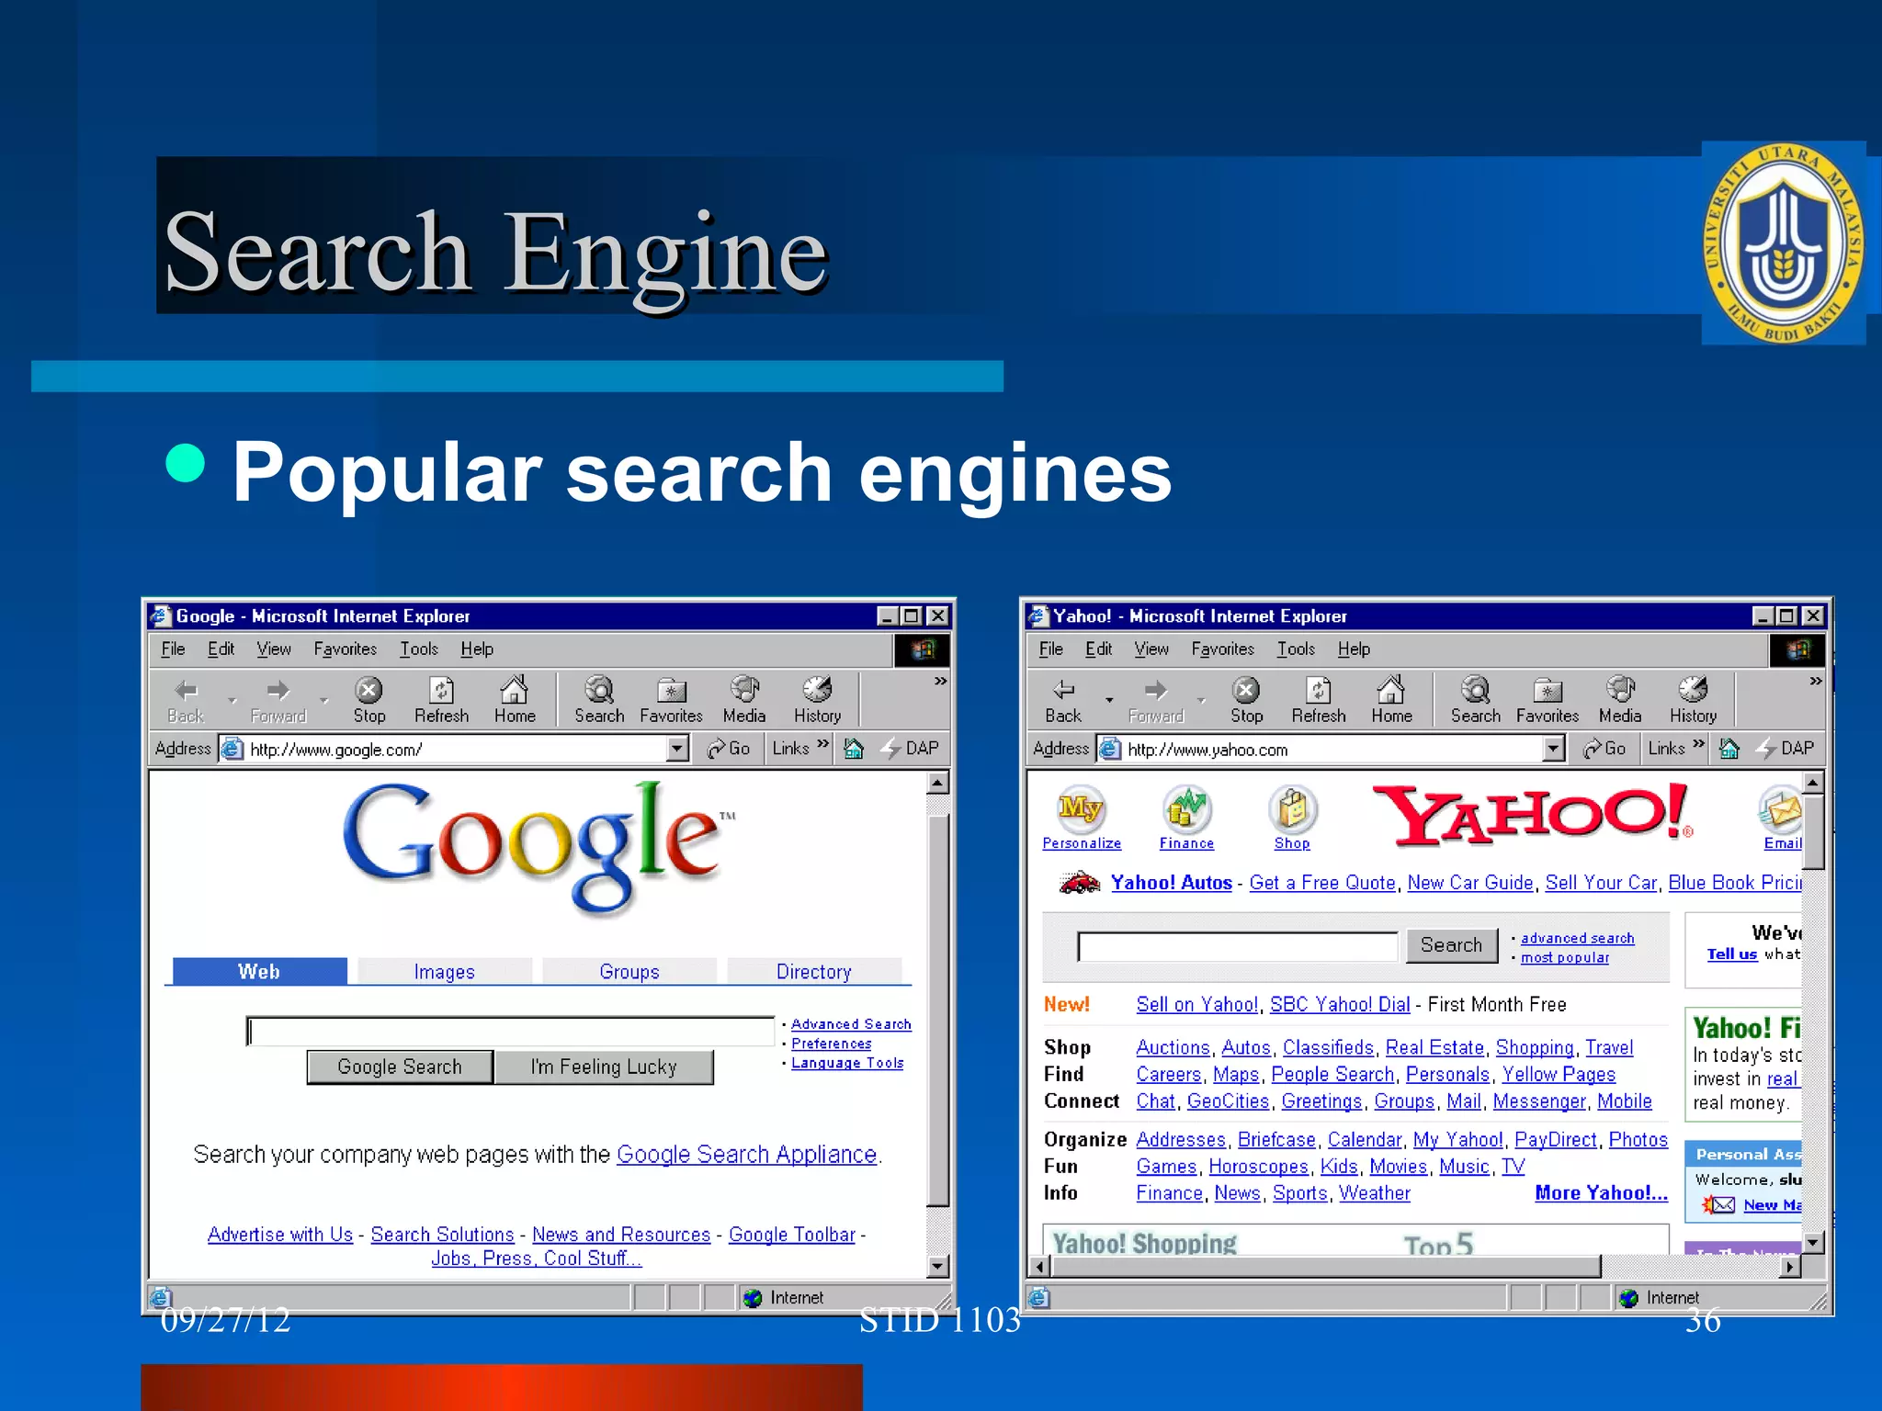Open Help menu in the Yahoo! window

(x=1354, y=649)
